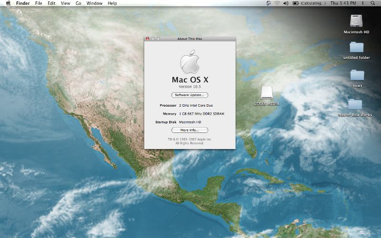
Task: Open the Window menu
Action: click(94, 3)
